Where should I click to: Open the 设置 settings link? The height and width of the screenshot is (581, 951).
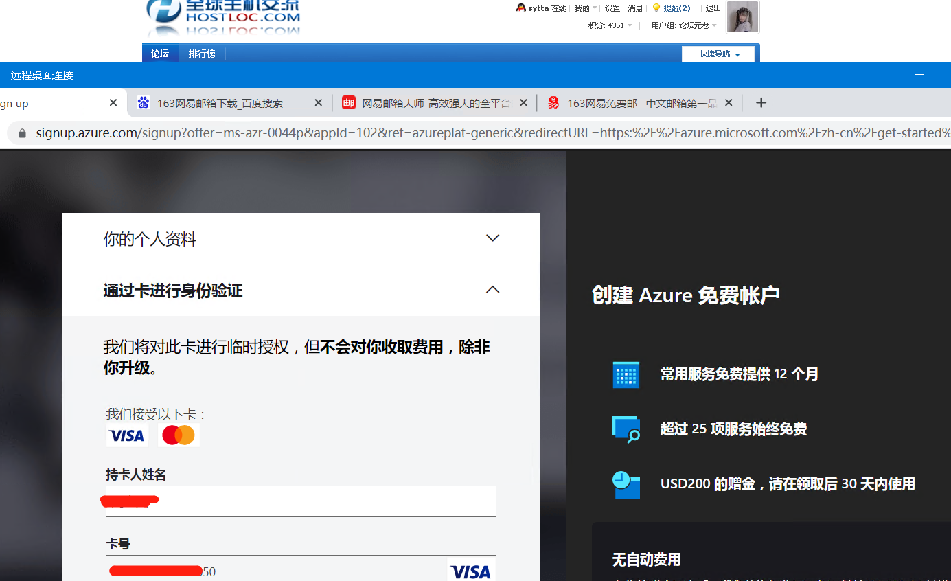(612, 8)
